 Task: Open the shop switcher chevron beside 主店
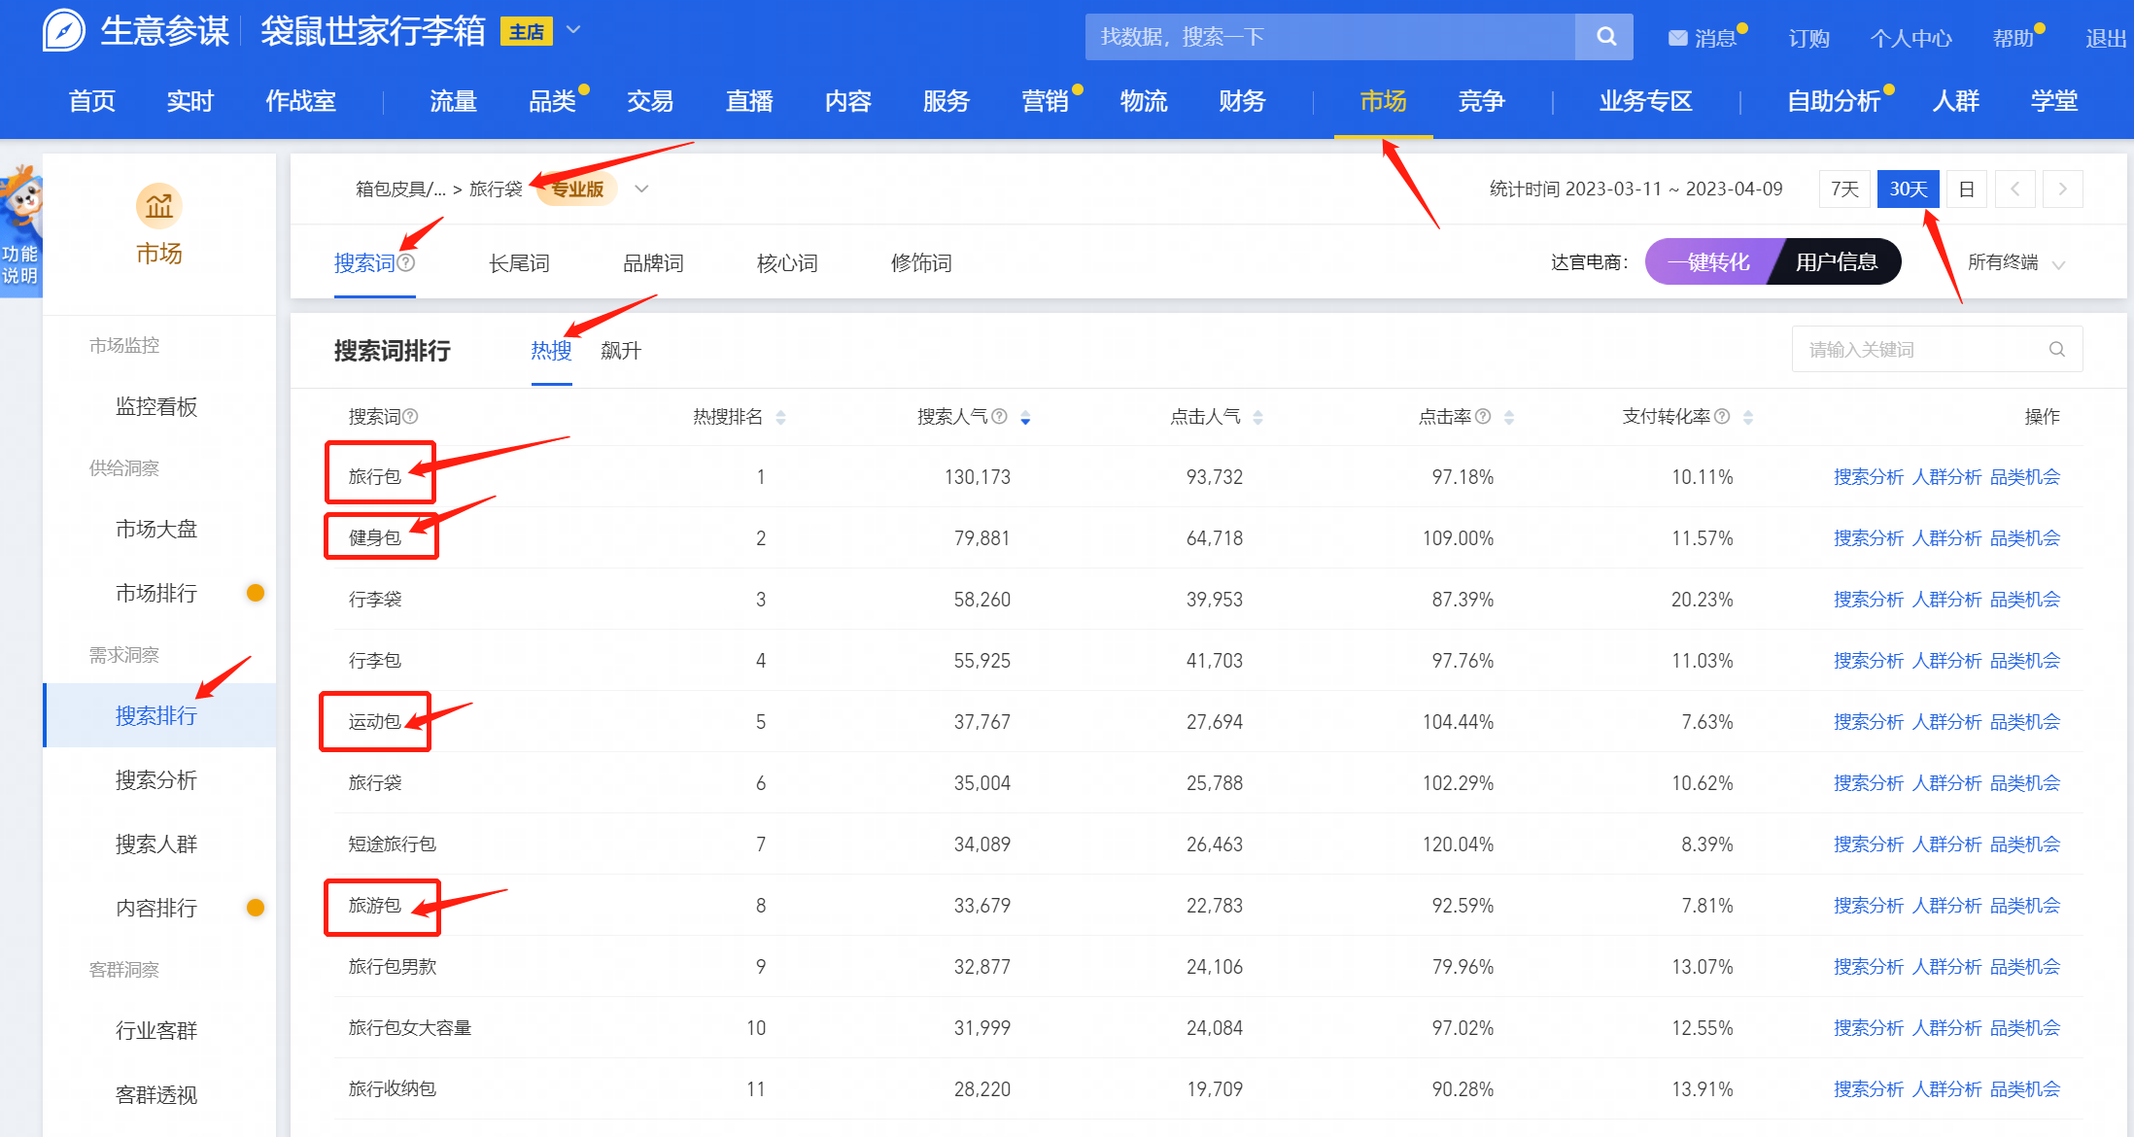pos(573,30)
